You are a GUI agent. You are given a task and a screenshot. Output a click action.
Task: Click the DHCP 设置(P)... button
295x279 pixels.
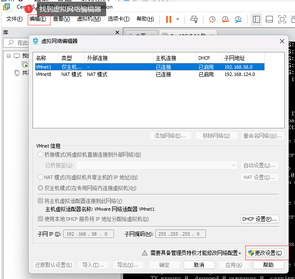pyautogui.click(x=259, y=219)
